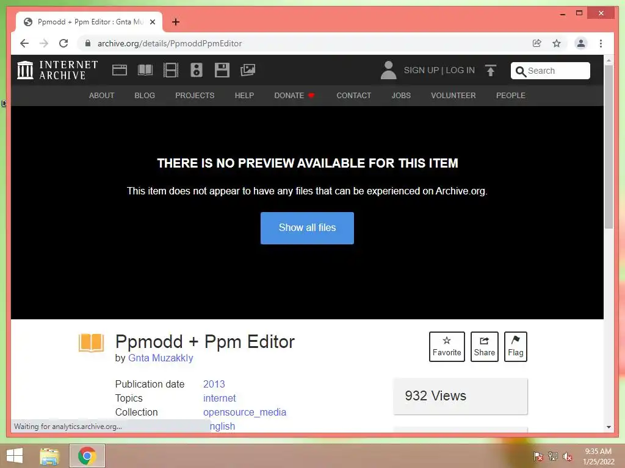Click the user avatar icon

pyautogui.click(x=388, y=70)
